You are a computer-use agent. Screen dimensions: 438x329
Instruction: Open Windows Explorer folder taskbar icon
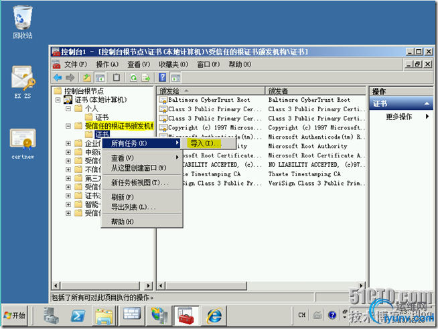104,316
